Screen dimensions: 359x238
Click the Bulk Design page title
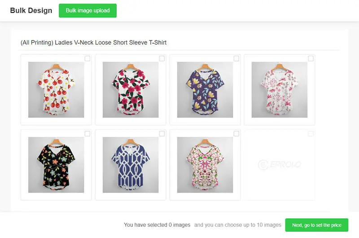click(x=31, y=10)
